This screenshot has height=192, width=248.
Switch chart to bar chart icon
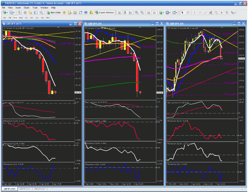(119, 12)
